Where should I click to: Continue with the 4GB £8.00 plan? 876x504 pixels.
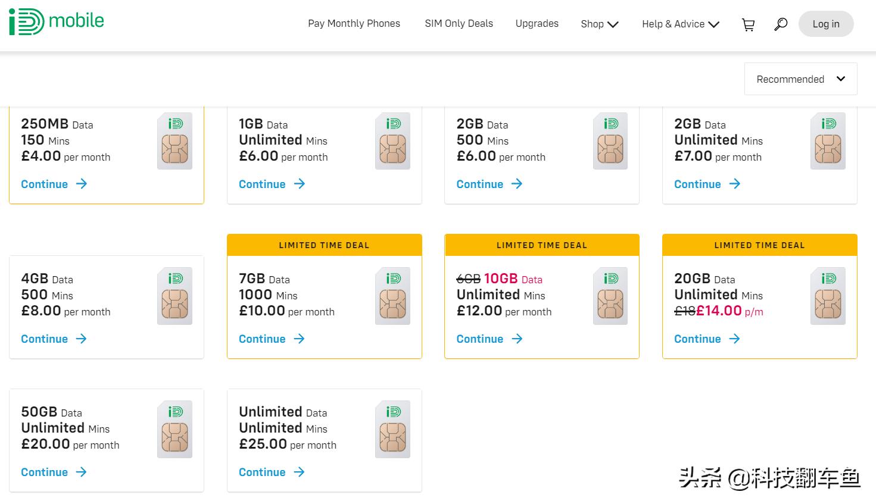click(54, 339)
